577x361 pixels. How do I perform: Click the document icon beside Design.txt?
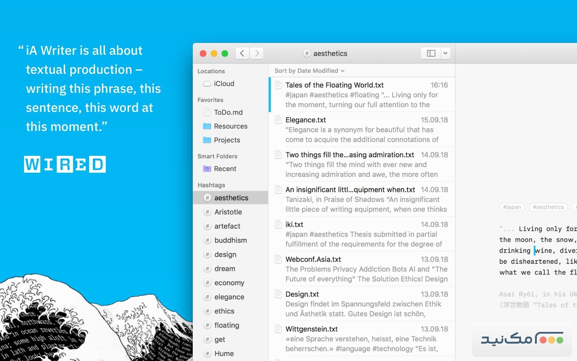point(278,294)
